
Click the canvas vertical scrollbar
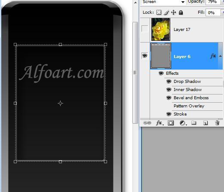coord(135,73)
